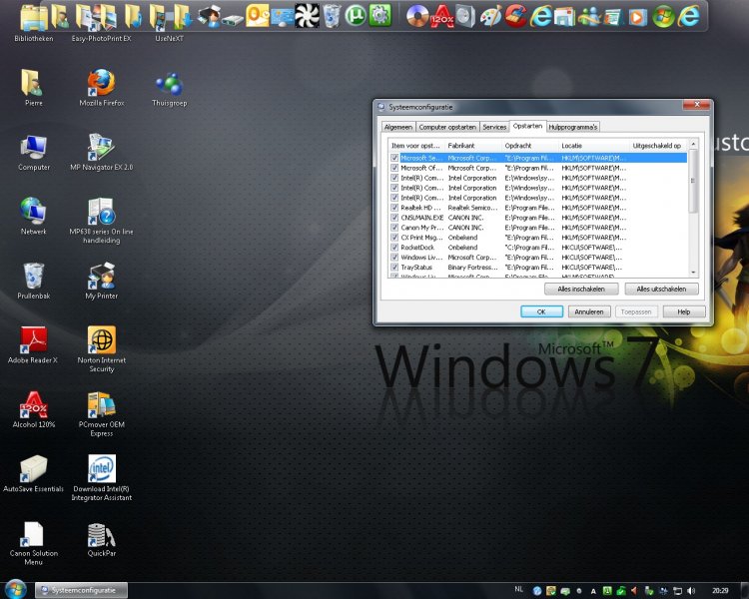Select the MP Navigator EX 2.0 icon
Image resolution: width=749 pixels, height=599 pixels.
coord(101,153)
